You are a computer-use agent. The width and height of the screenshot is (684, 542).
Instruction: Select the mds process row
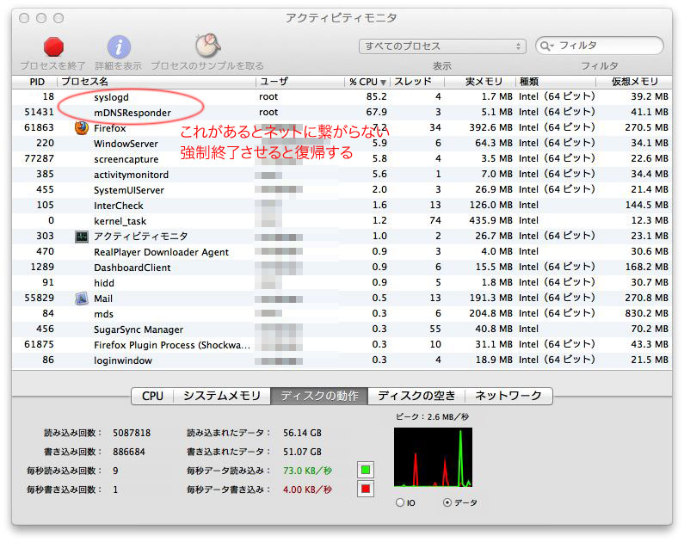click(x=342, y=313)
